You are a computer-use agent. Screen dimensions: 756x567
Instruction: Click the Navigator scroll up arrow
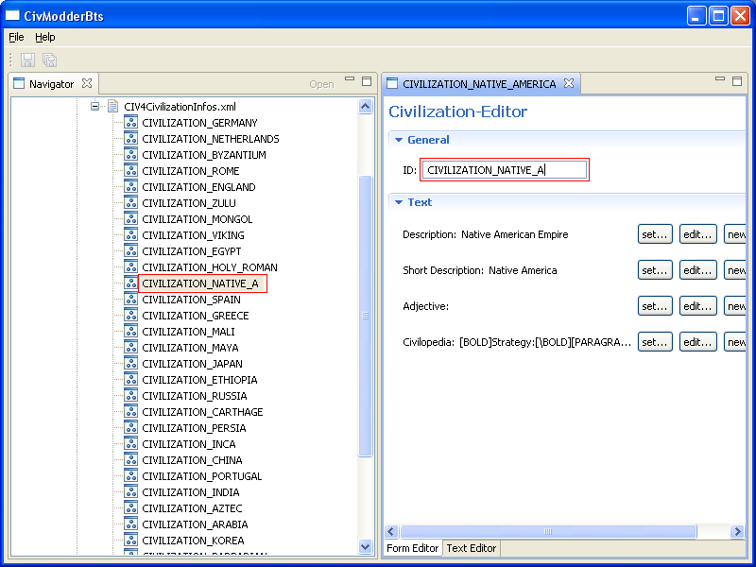366,107
